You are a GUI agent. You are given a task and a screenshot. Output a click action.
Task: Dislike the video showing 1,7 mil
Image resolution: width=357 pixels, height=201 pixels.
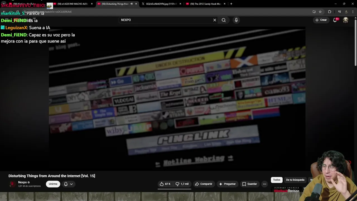pos(182,184)
